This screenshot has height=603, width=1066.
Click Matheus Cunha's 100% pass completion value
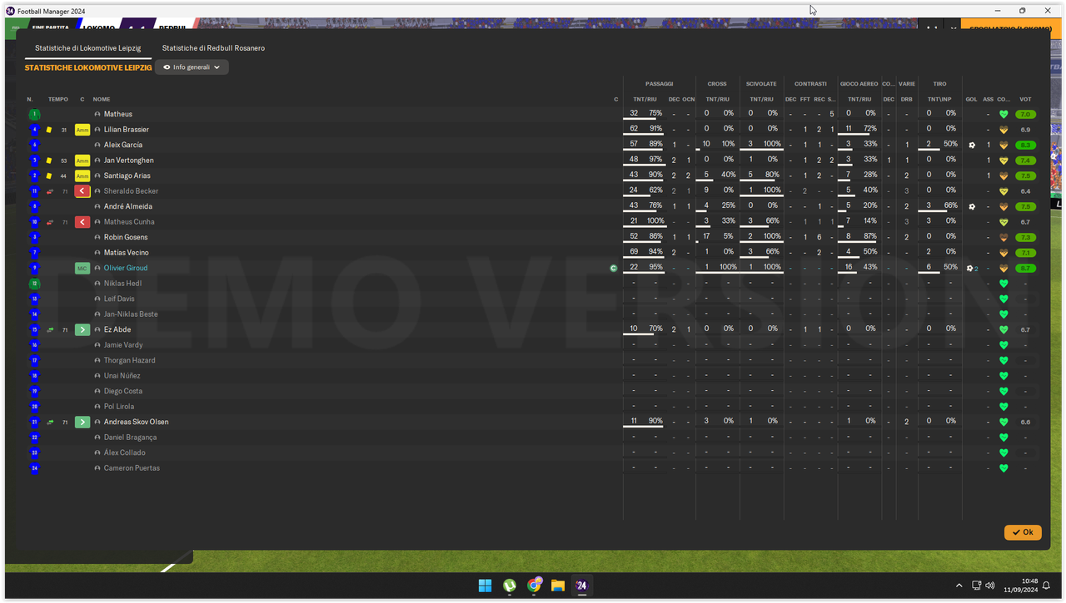[655, 221]
